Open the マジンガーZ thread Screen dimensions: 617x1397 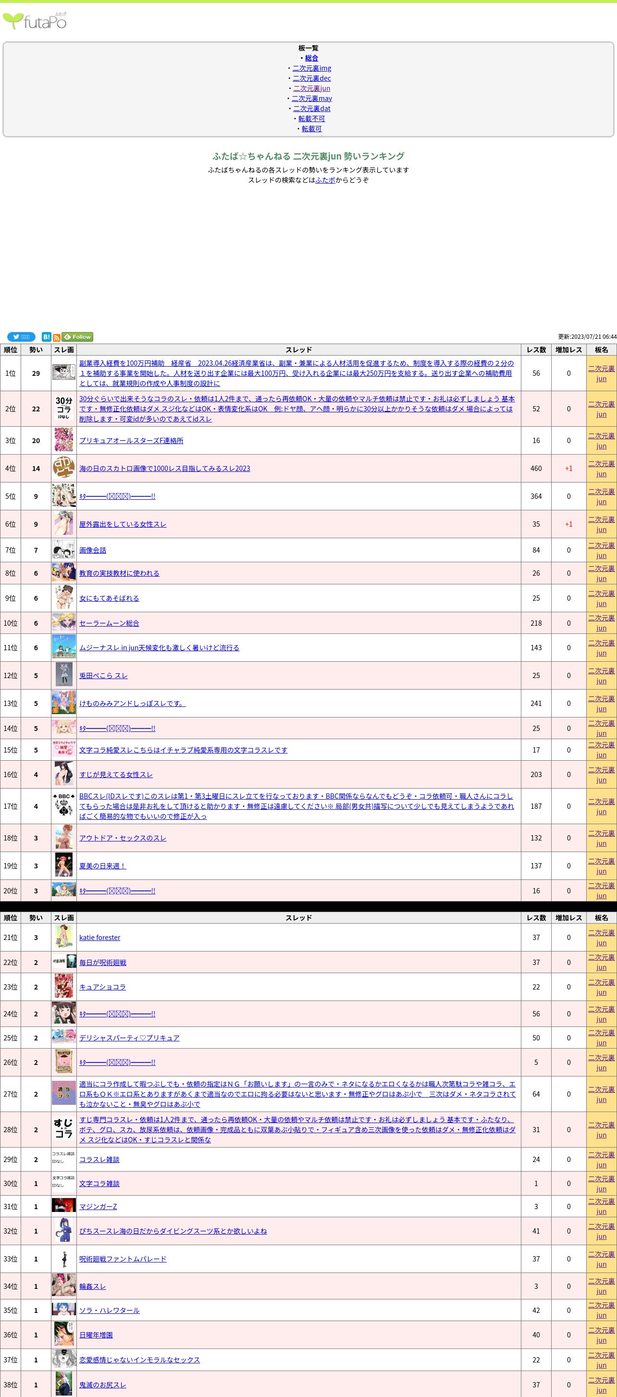click(x=98, y=1206)
